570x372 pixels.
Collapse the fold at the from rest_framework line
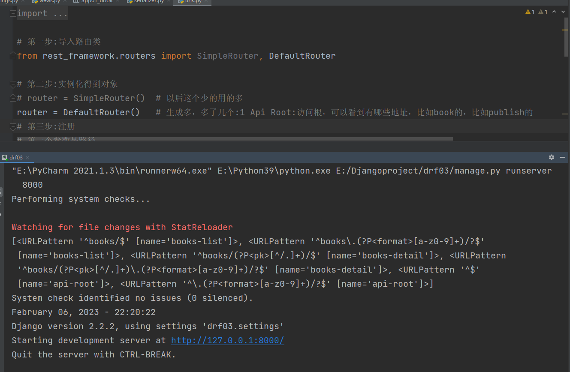pos(13,56)
